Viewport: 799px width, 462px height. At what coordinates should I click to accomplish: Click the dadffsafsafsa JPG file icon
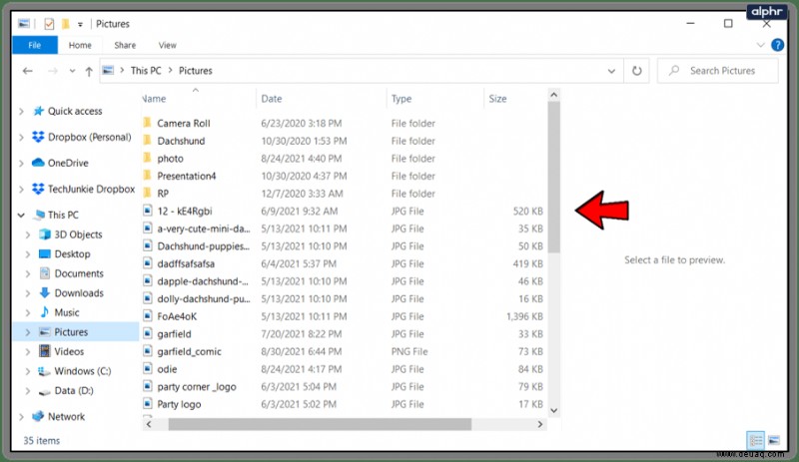[x=147, y=263]
